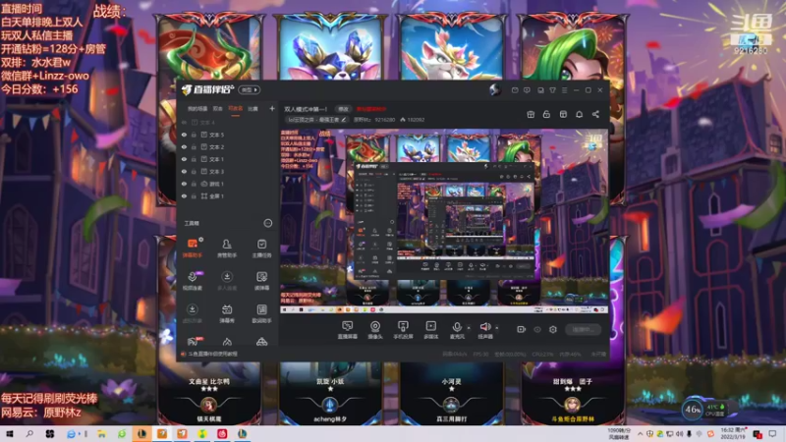Expand the microphone options arrow

469,328
